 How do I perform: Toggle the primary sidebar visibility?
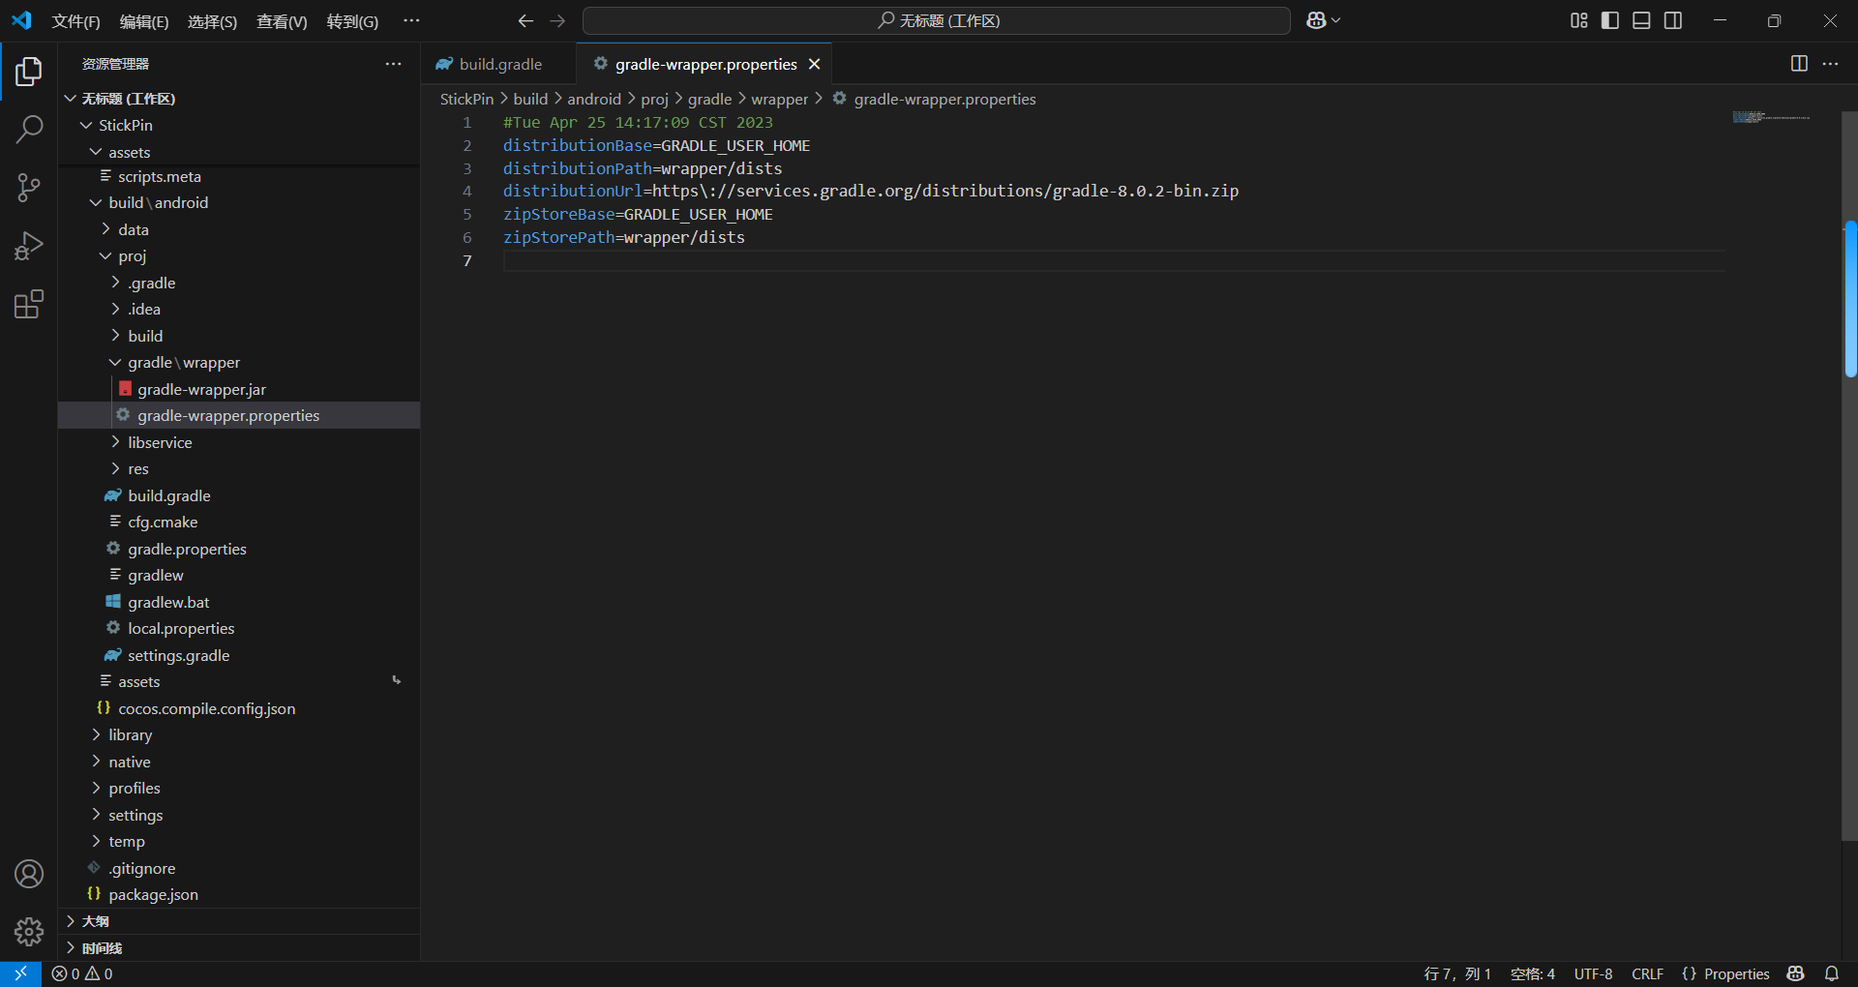coord(1609,19)
